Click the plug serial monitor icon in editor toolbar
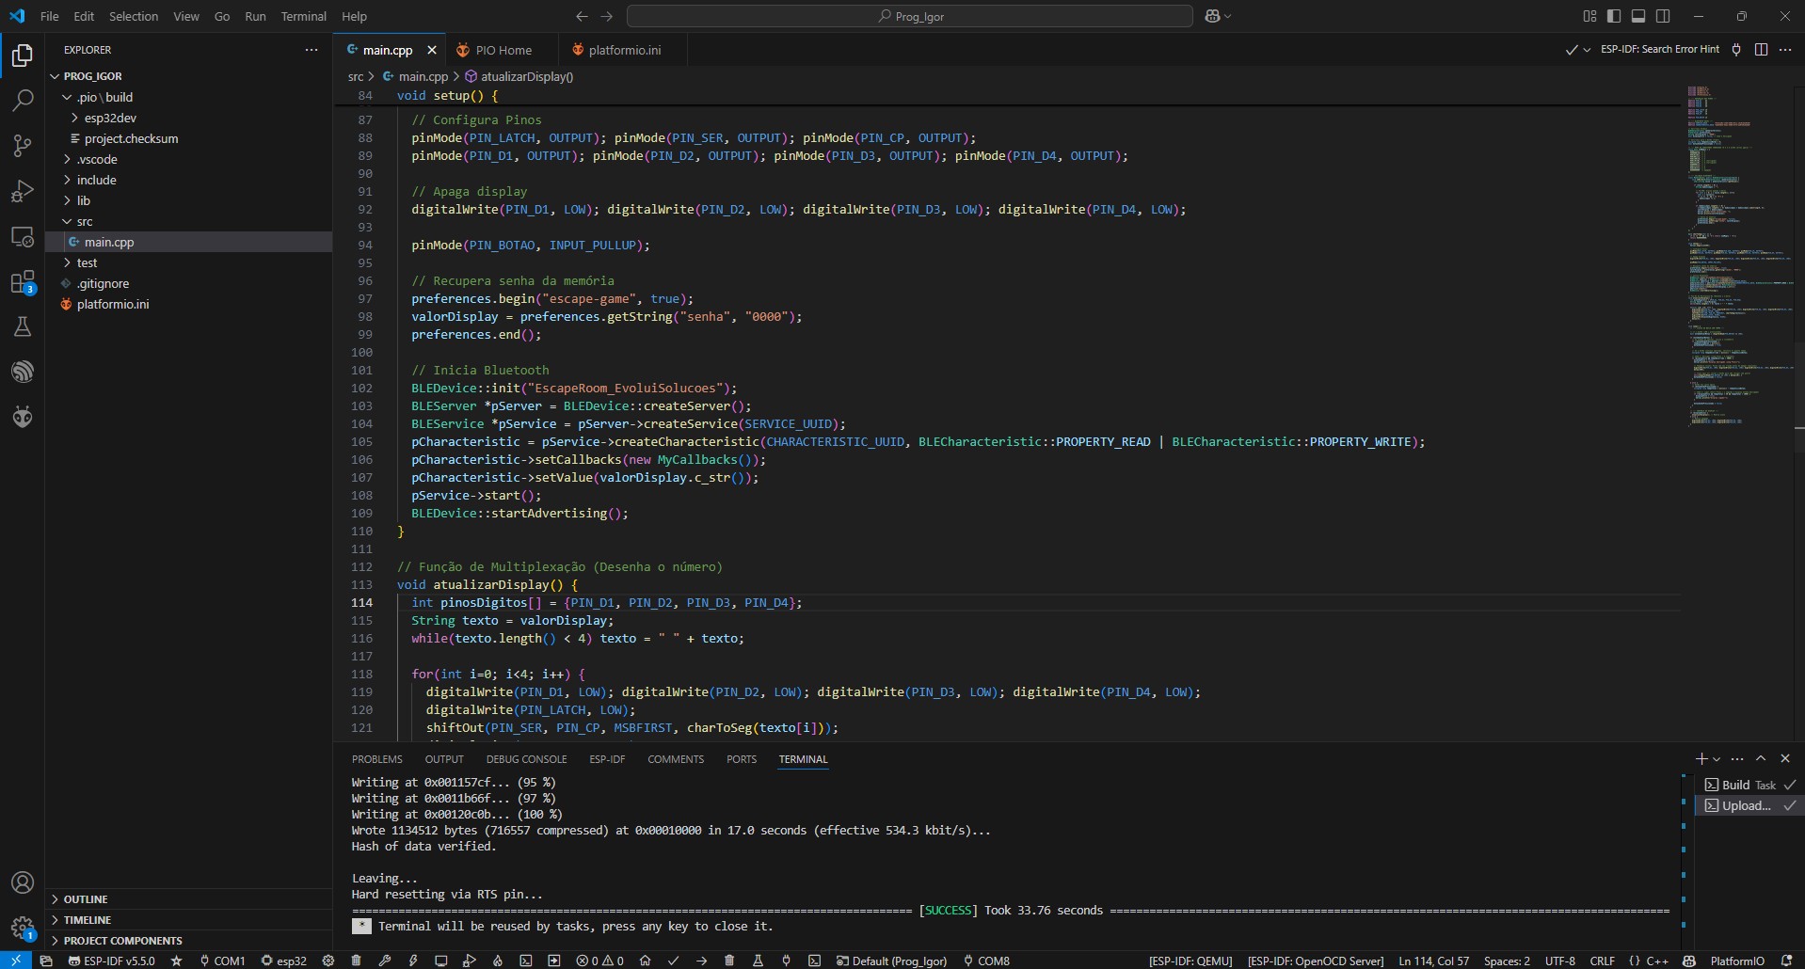The width and height of the screenshot is (1805, 969). pos(1736,50)
